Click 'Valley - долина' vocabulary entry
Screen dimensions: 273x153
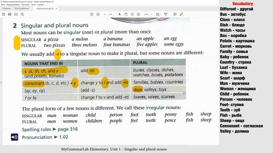pos(234,131)
